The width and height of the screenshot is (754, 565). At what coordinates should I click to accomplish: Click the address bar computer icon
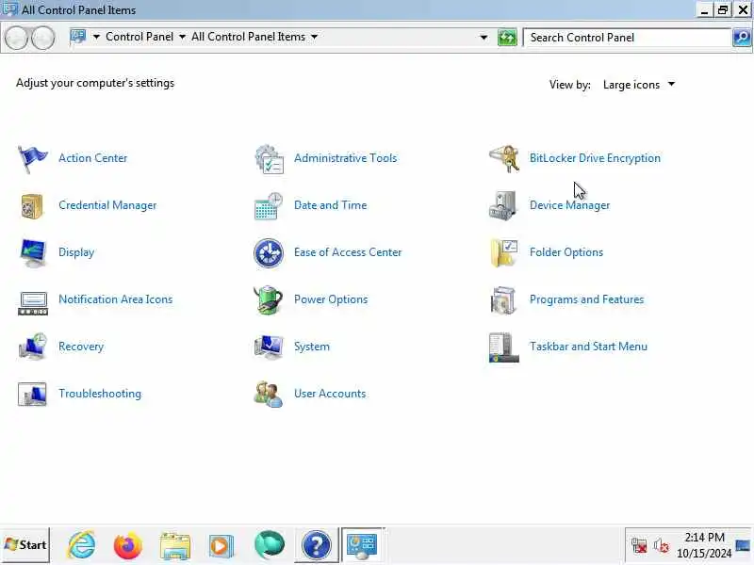[78, 37]
